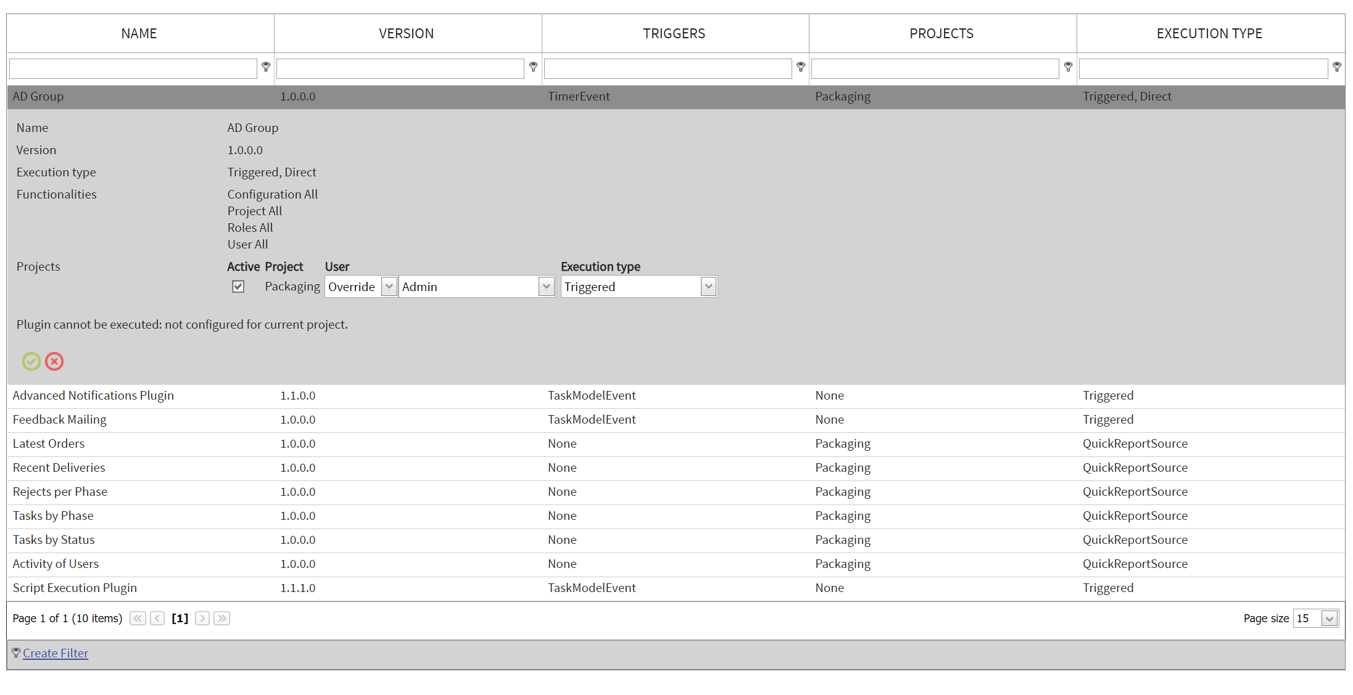Click the red cancel icon to discard changes
Viewport: 1353px width, 695px height.
point(54,361)
